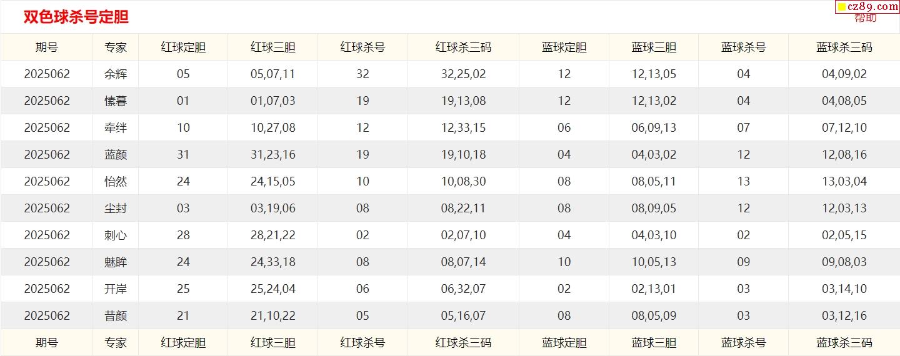Select expert name 蓝颜
Image resolution: width=900 pixels, height=356 pixels.
[x=116, y=155]
